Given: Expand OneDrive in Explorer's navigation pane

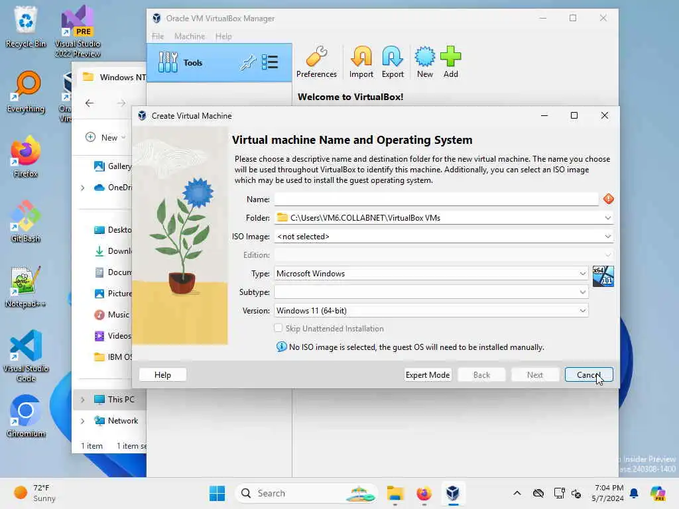Looking at the screenshot, I should 83,188.
